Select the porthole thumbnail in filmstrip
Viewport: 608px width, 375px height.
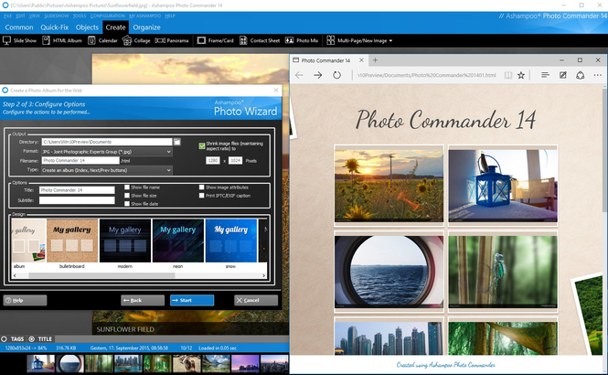(69, 364)
